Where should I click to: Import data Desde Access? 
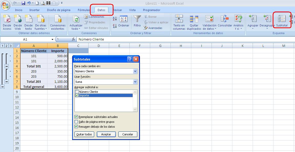click(7, 23)
